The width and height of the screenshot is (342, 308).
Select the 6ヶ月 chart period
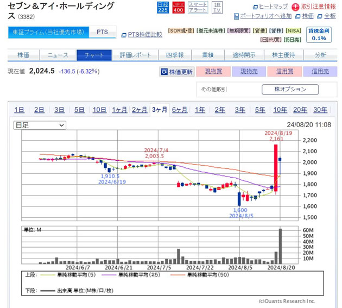click(x=180, y=110)
